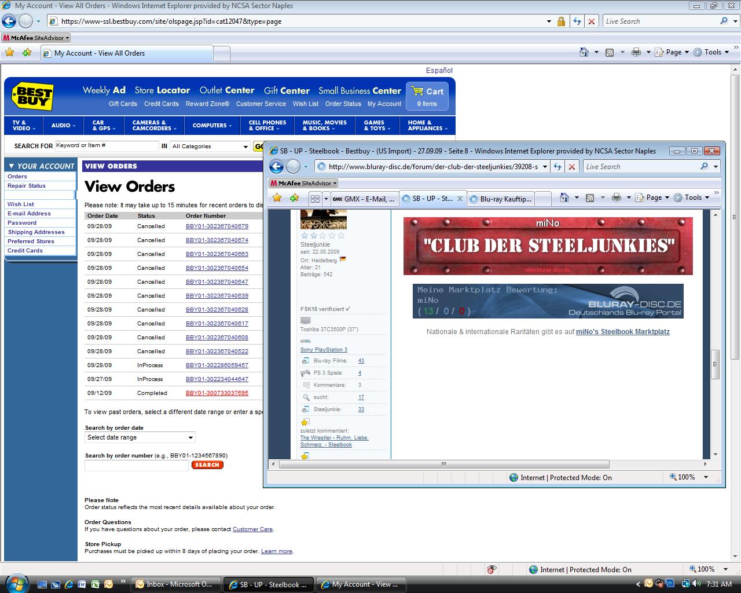The image size is (741, 593).
Task: Click Shipping Addresses in account sidebar
Action: click(x=36, y=232)
